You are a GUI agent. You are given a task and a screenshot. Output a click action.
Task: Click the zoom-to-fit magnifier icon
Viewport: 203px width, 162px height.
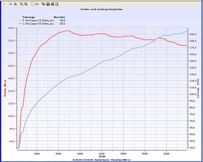[15, 4]
